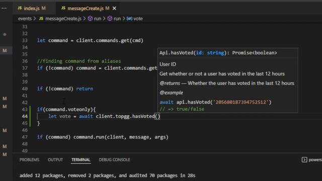This screenshot has height=181, width=322.
Task: Click the closing brace on line 45
Action: click(38, 123)
